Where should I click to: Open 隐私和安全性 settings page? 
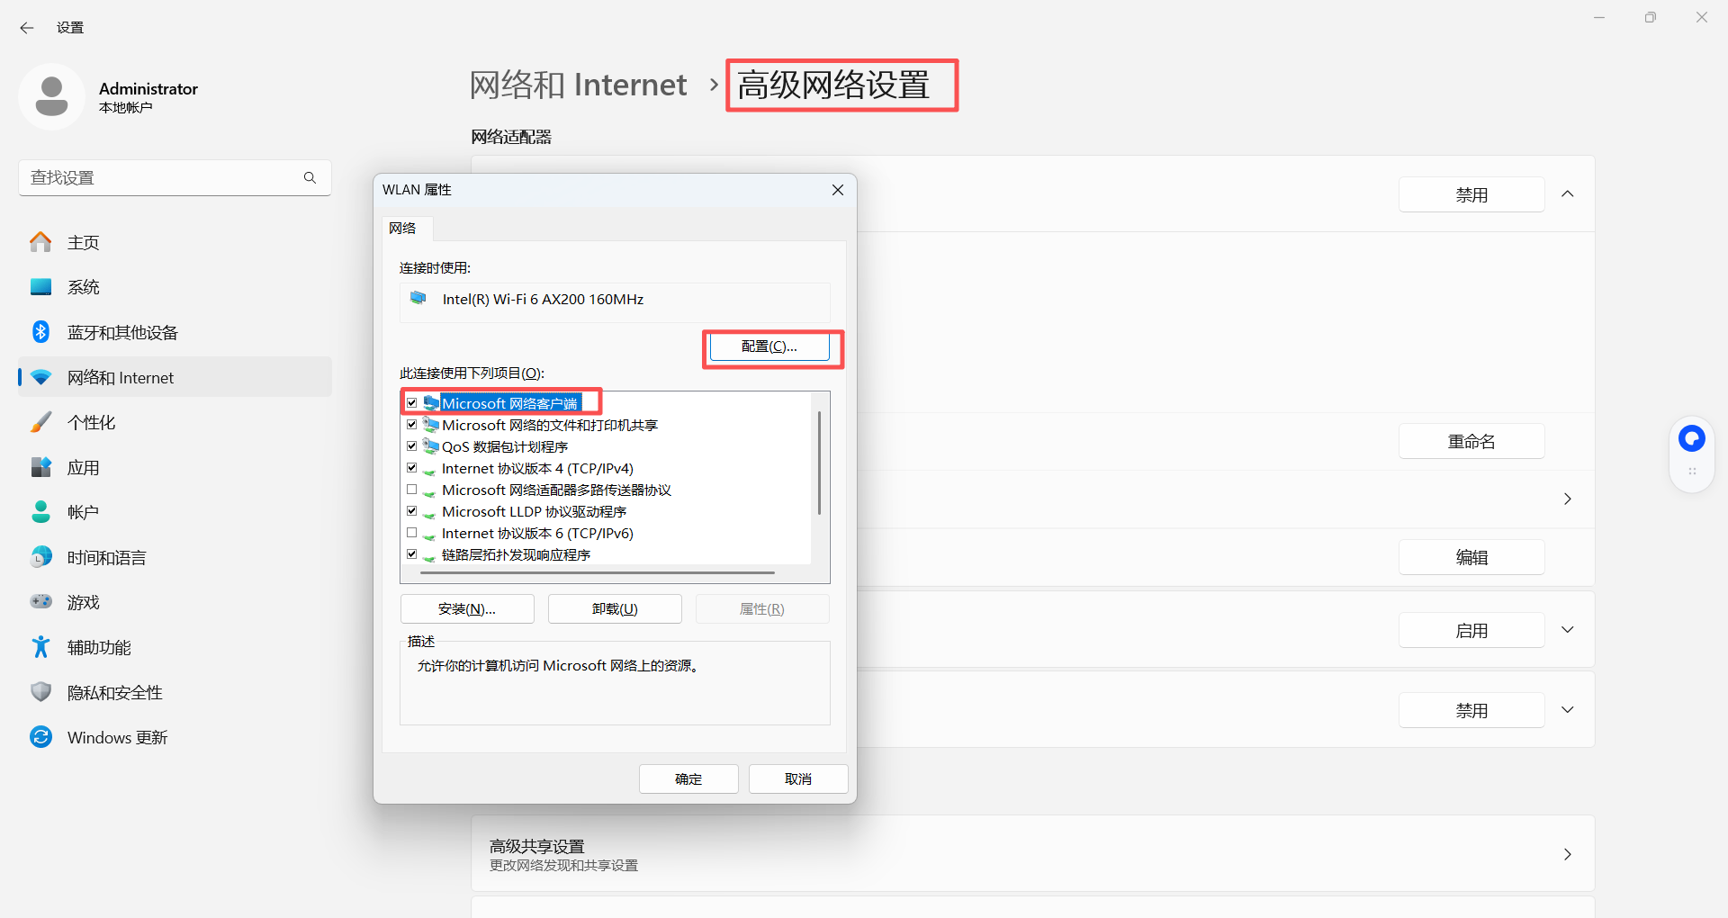175,692
